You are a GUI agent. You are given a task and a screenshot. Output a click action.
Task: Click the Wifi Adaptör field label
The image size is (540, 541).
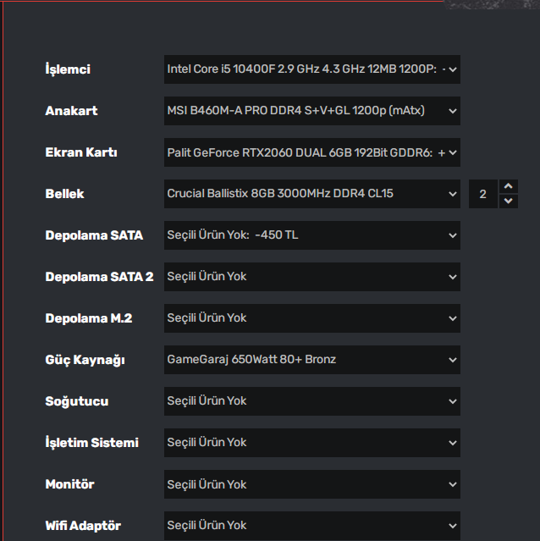(83, 526)
